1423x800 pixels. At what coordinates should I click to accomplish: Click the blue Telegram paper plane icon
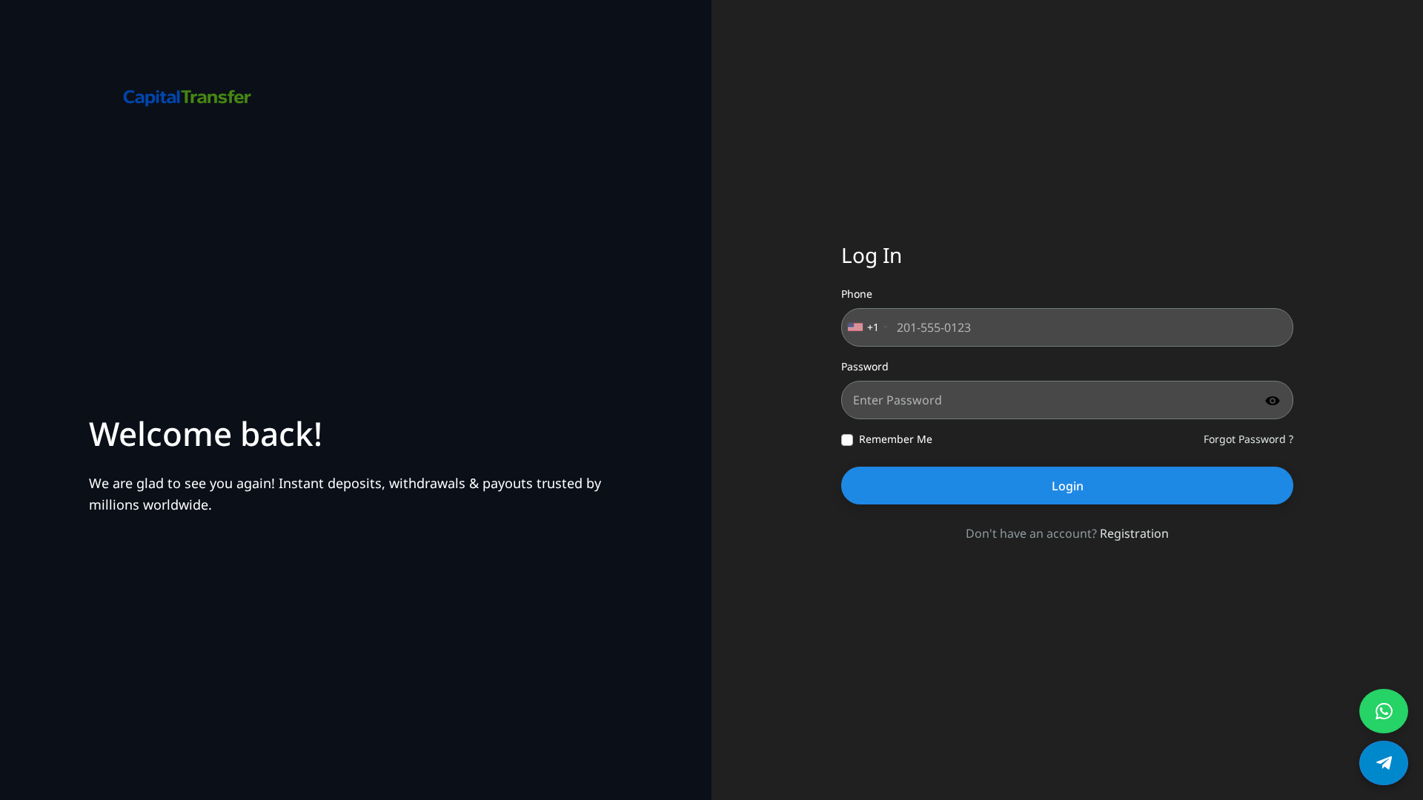1383,762
